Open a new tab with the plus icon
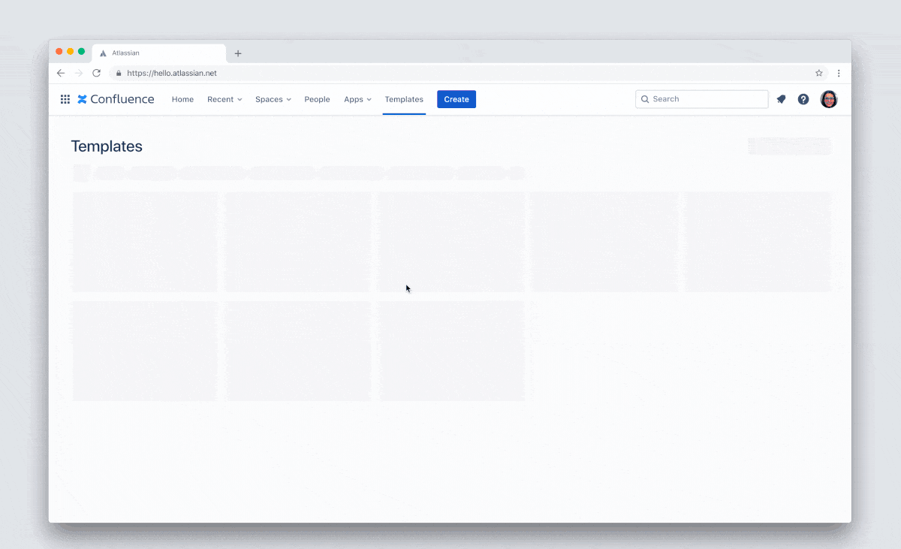Viewport: 901px width, 549px height. tap(238, 53)
